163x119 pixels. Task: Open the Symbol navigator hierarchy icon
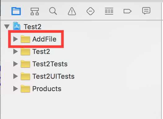[x=35, y=11]
